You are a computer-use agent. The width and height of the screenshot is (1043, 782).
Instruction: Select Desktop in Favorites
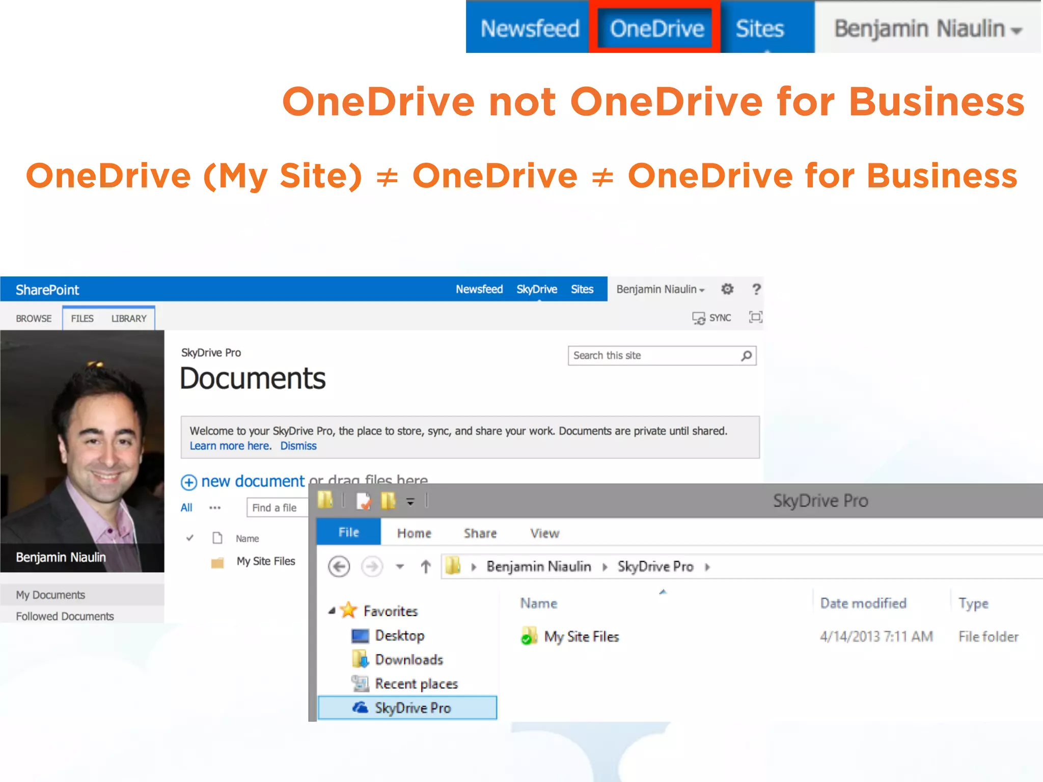point(399,635)
